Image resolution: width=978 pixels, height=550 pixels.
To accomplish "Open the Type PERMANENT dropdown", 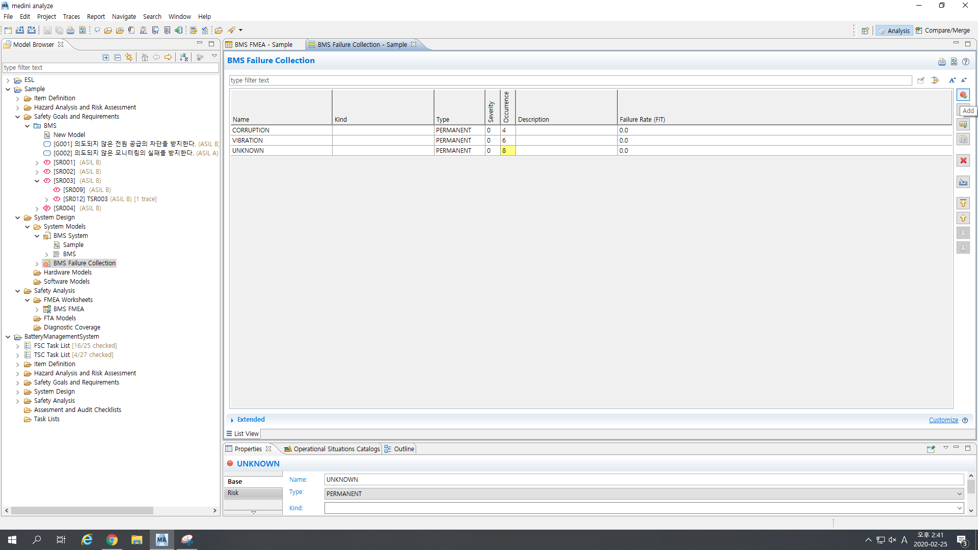I will pos(959,493).
